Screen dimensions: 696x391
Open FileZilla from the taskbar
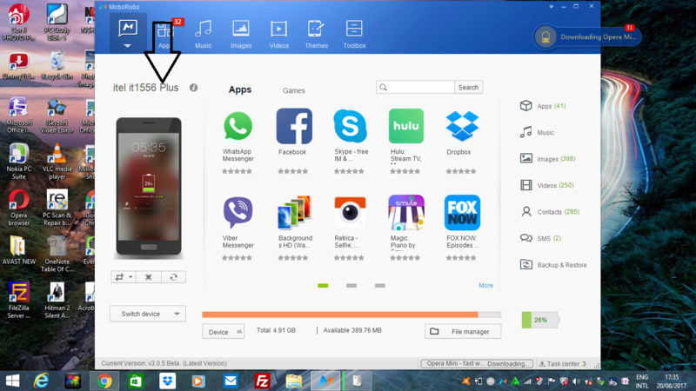[262, 381]
